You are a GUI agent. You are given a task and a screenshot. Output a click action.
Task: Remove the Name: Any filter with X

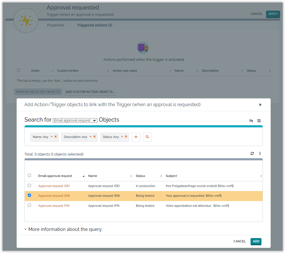[x=56, y=137]
